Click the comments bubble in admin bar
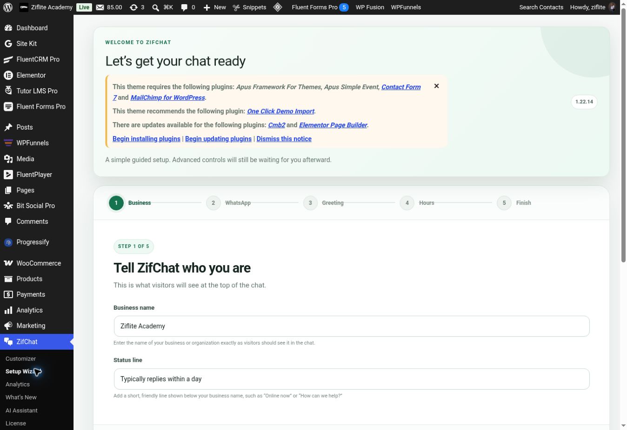627x430 pixels. (188, 7)
